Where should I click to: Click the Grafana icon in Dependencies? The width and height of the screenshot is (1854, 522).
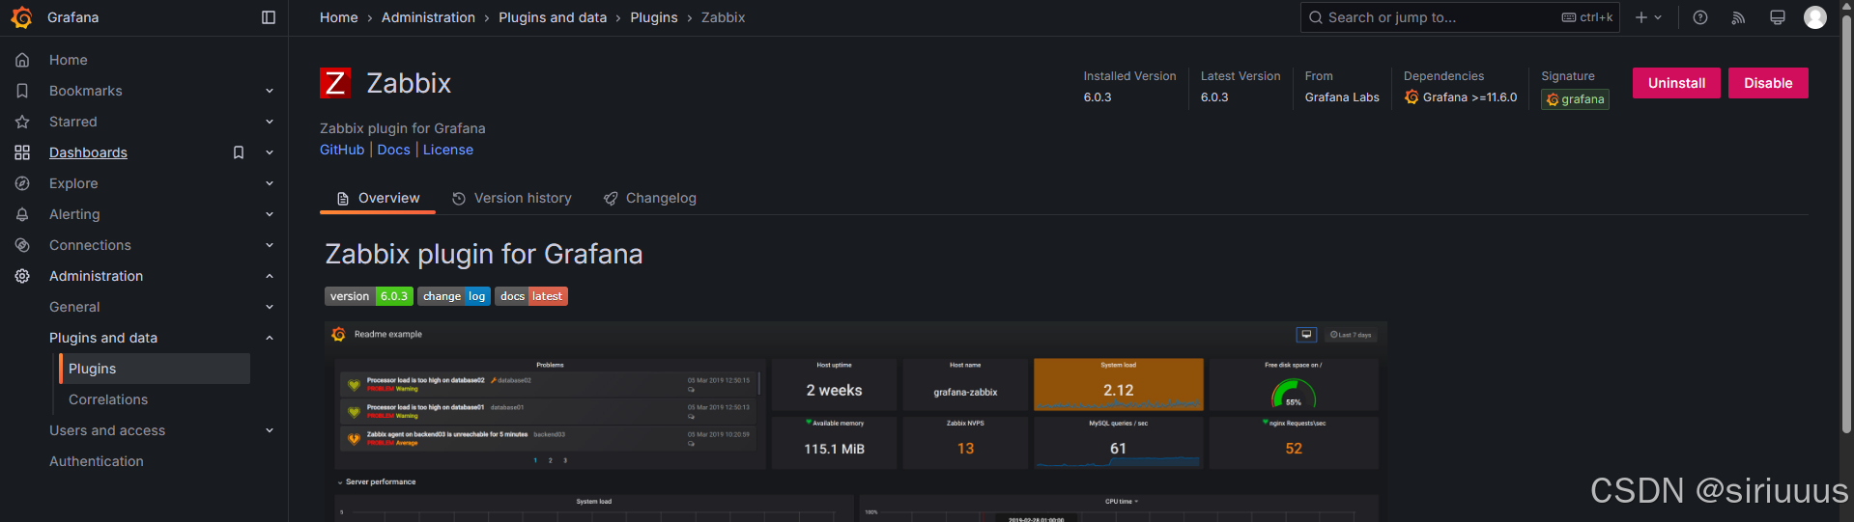(x=1412, y=97)
